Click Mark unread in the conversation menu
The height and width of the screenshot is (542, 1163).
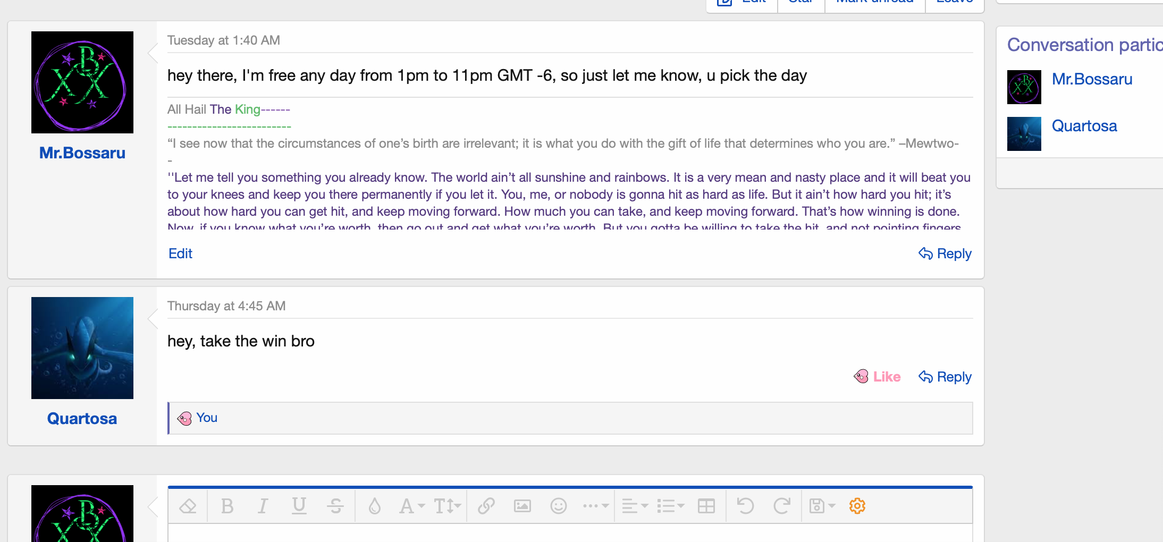pyautogui.click(x=874, y=3)
